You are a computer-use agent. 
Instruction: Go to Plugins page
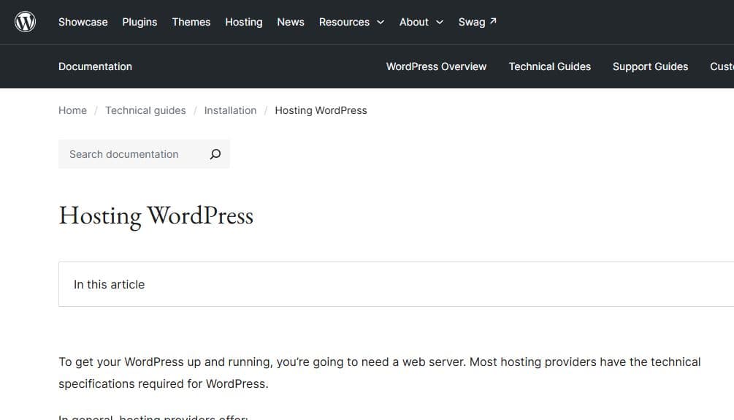point(139,22)
